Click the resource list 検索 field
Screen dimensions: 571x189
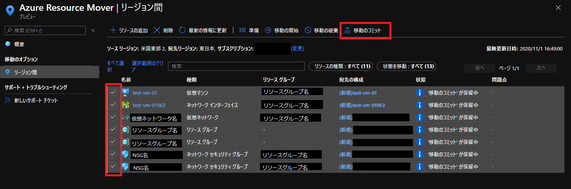point(236,66)
